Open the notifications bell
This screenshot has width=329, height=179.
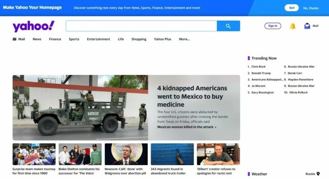tap(292, 26)
